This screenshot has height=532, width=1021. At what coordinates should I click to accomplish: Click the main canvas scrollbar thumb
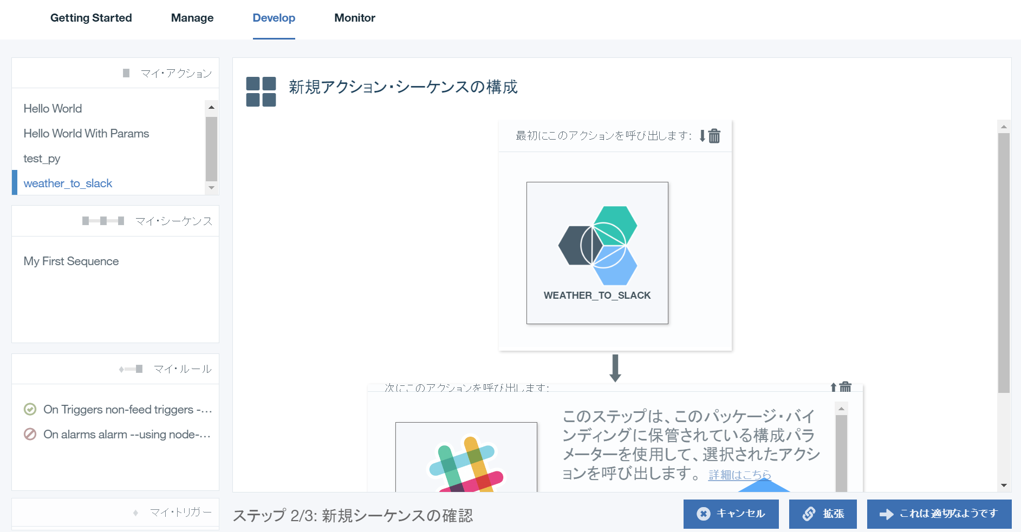coord(1004,263)
